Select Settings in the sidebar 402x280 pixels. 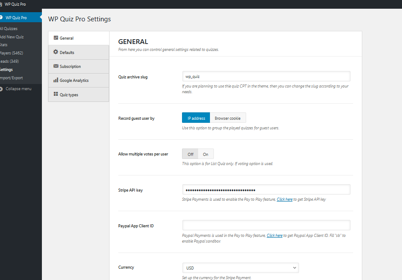7,70
